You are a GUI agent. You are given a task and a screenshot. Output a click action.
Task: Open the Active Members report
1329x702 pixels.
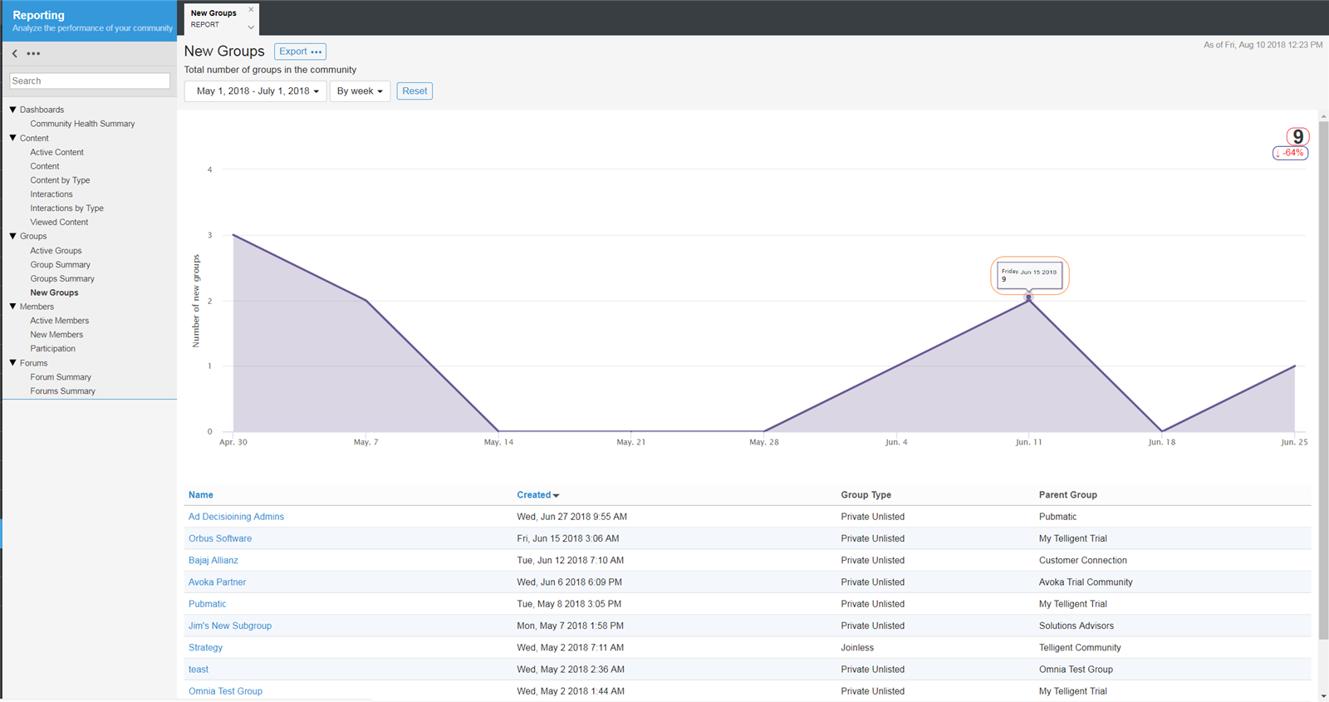click(x=59, y=321)
